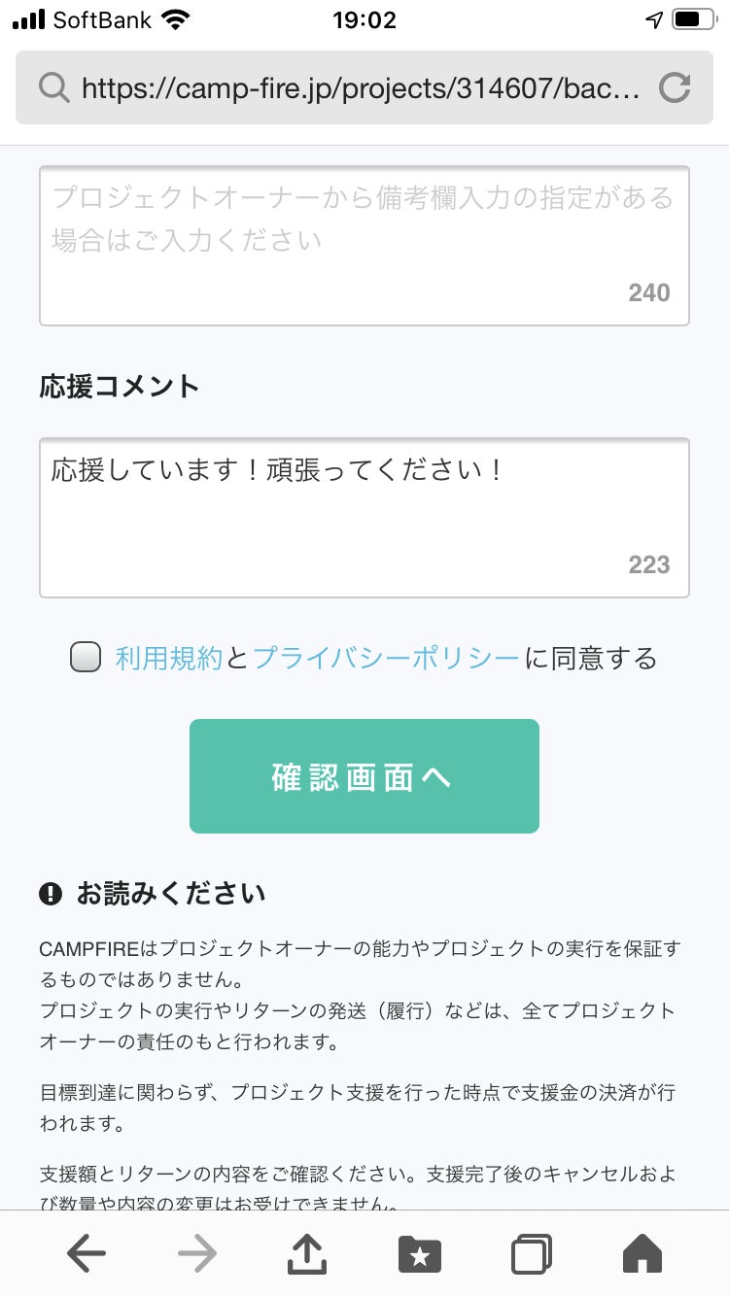729x1296 pixels.
Task: Tap the exclamation icon beside お読みください
Action: (x=51, y=894)
